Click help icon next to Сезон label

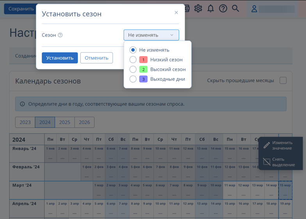[x=60, y=35]
